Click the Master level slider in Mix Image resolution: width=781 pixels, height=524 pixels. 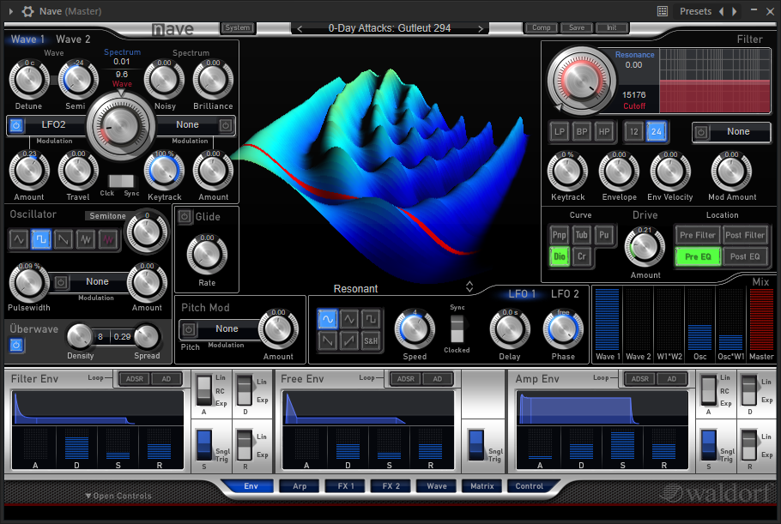click(760, 319)
